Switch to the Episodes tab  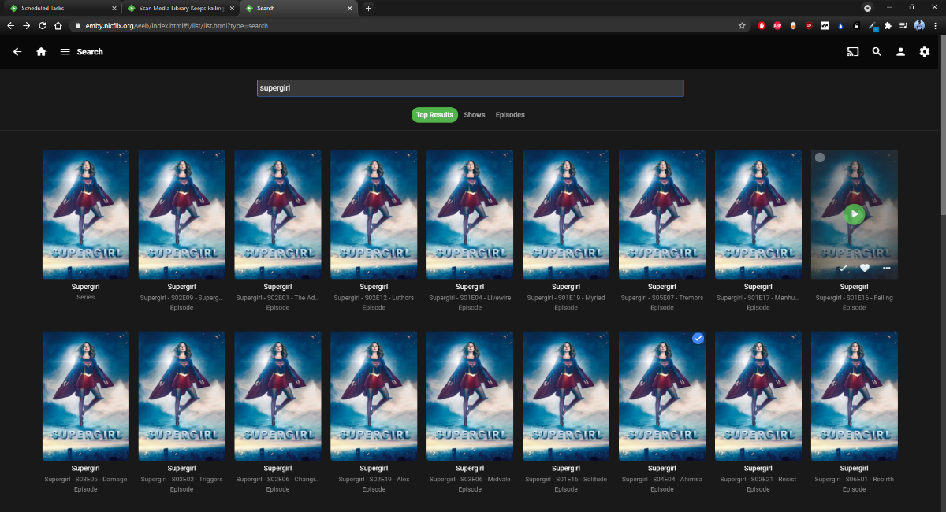(510, 115)
